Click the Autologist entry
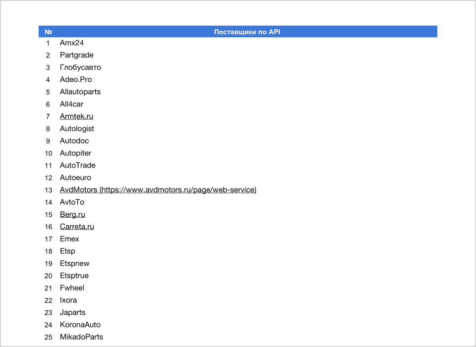The image size is (476, 347). pos(77,129)
